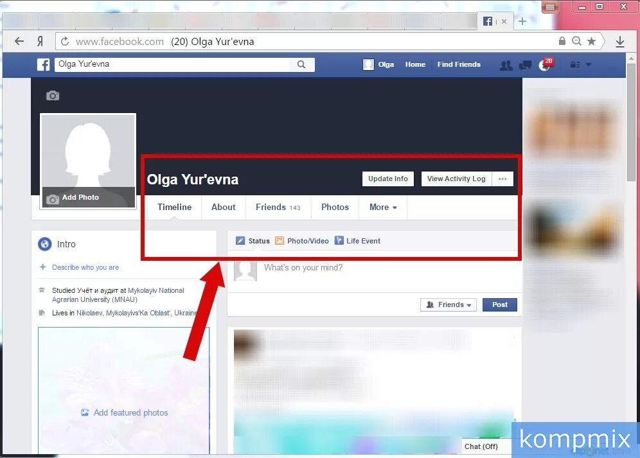Open notifications globe with 20 badge

point(546,64)
